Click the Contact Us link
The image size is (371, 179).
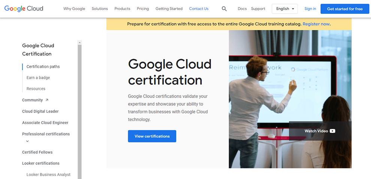(199, 9)
